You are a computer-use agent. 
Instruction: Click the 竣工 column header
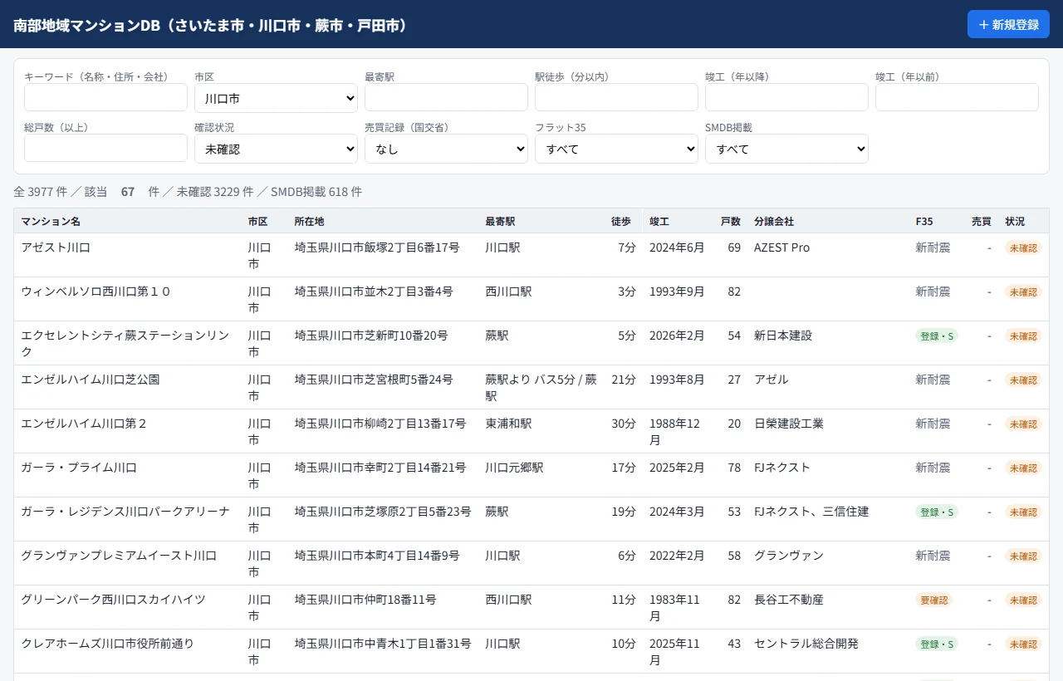[659, 222]
